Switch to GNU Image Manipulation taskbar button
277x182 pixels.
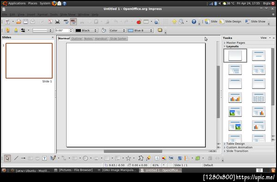point(117,170)
